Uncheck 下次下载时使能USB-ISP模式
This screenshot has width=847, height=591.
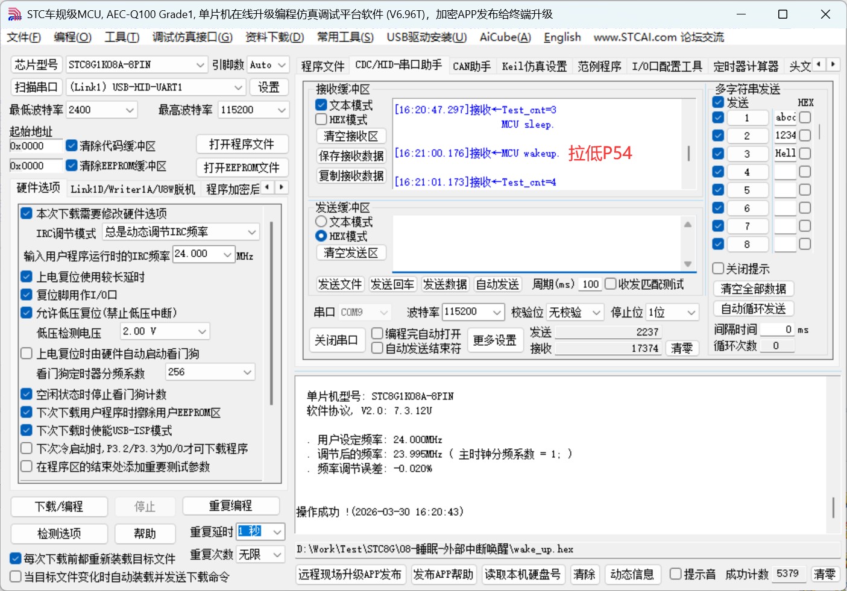tap(26, 430)
